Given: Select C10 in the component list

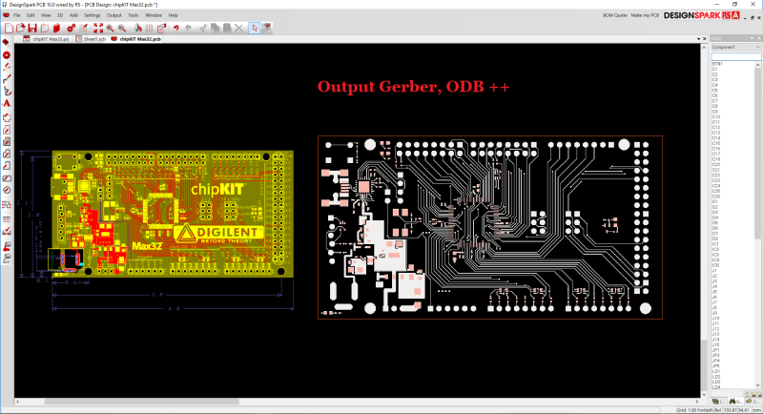Looking at the screenshot, I should [716, 116].
